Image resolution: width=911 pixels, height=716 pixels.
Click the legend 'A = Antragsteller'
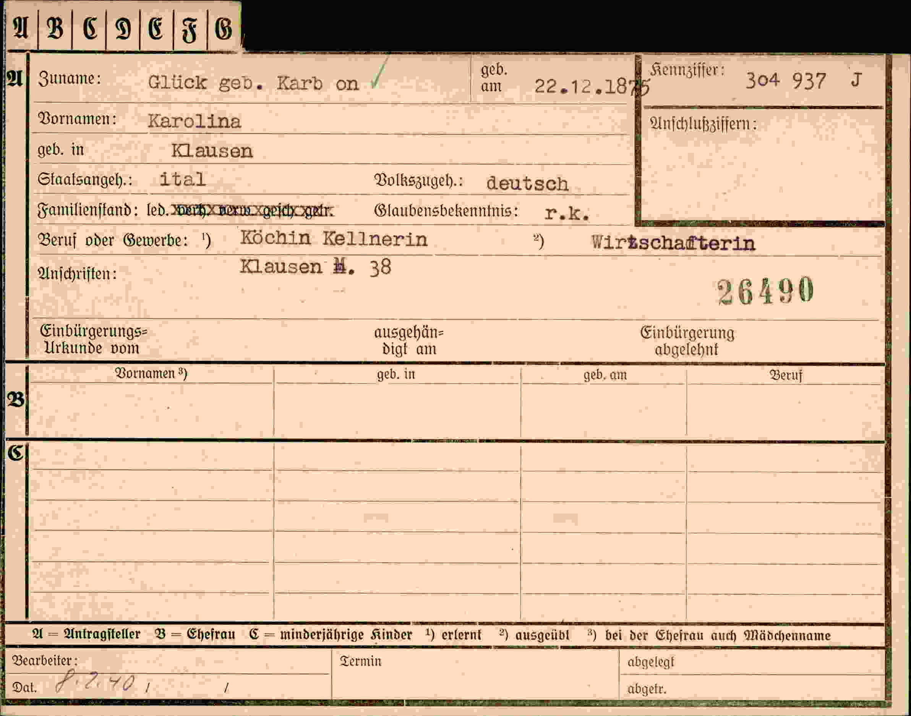click(86, 634)
